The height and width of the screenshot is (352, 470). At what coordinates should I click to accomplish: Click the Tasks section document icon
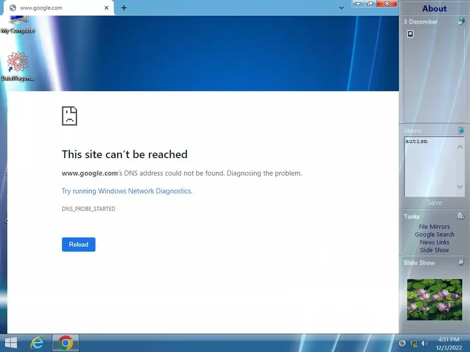coord(461,216)
